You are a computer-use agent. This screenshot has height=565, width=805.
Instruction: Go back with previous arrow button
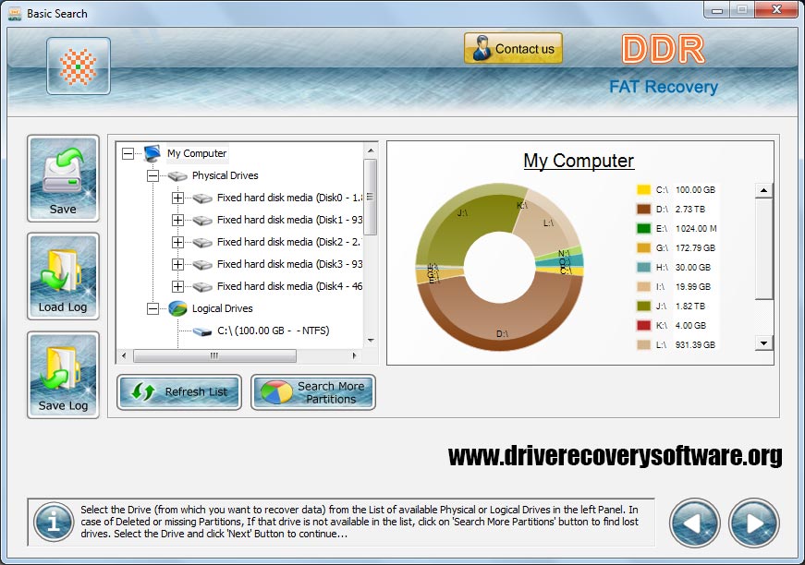tap(695, 523)
